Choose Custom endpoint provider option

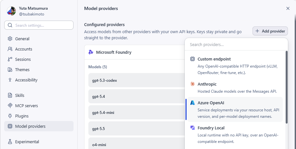click(235, 66)
